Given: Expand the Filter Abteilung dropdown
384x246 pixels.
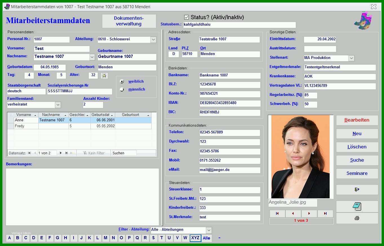Looking at the screenshot, I should [x=209, y=230].
